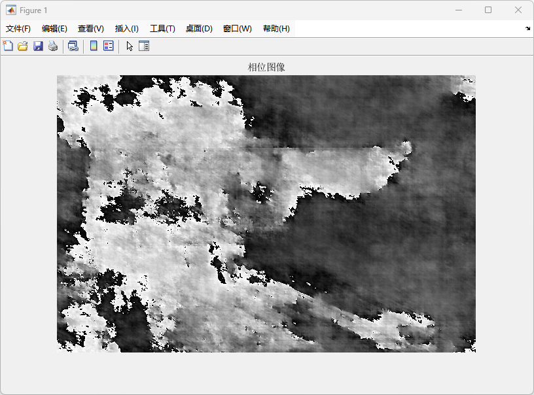The height and width of the screenshot is (395, 534).
Task: Expand the 插入(I) menu
Action: [127, 29]
